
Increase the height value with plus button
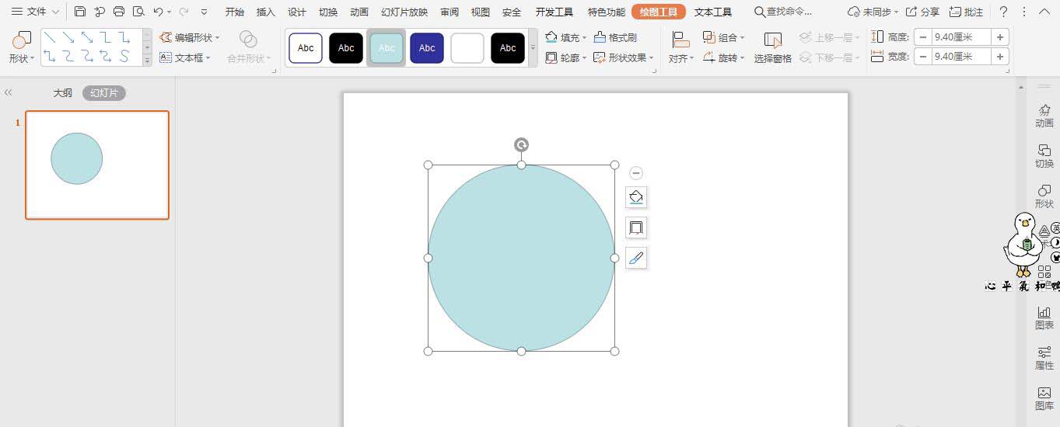point(1000,37)
